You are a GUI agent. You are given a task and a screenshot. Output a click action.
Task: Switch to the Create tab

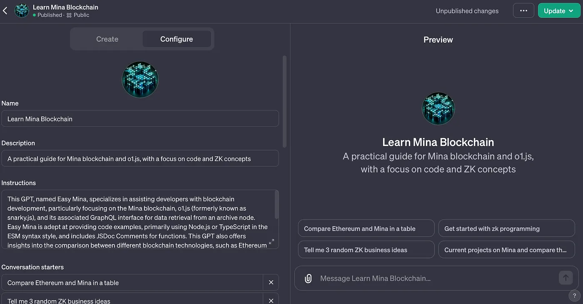click(107, 39)
